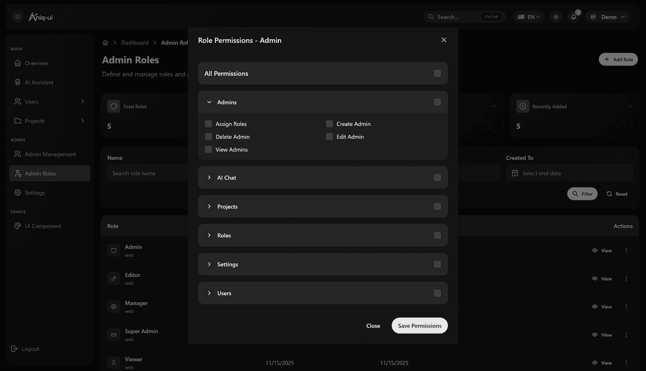Open the EN language dropdown

click(x=528, y=17)
